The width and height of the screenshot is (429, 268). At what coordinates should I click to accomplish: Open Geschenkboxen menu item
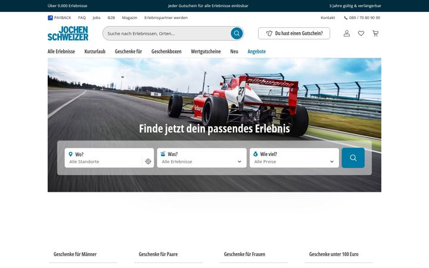[166, 51]
